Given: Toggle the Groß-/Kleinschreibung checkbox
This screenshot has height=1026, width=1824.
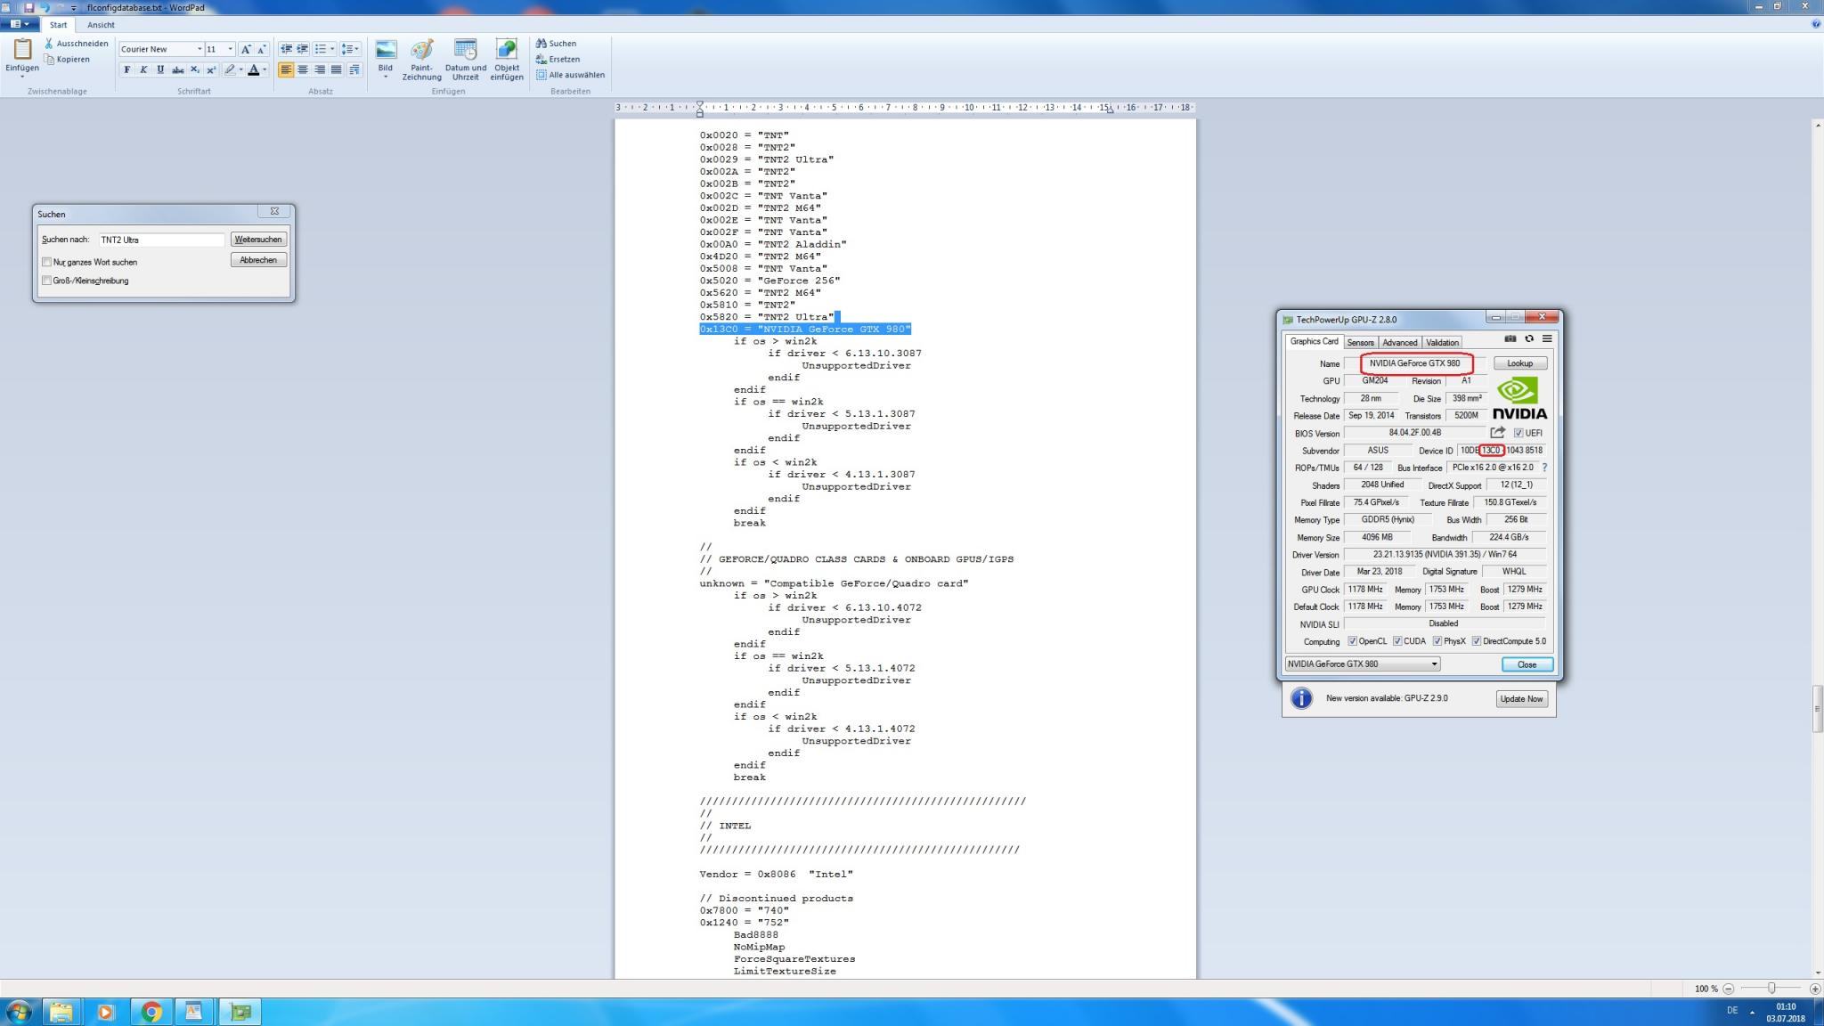Looking at the screenshot, I should tap(47, 281).
